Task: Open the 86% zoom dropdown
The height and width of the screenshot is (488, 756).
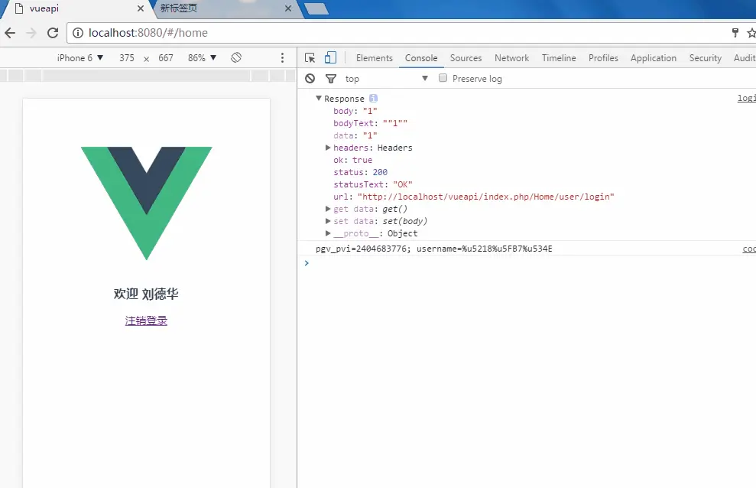Action: [x=202, y=58]
